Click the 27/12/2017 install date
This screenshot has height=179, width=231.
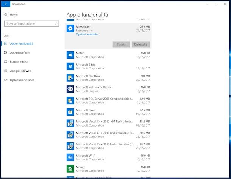143,31
